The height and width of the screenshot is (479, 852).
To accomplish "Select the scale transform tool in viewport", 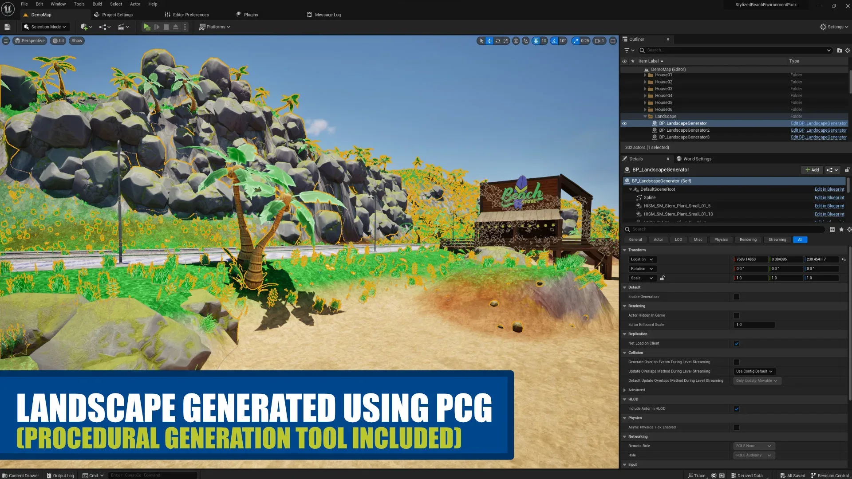I will pyautogui.click(x=505, y=41).
